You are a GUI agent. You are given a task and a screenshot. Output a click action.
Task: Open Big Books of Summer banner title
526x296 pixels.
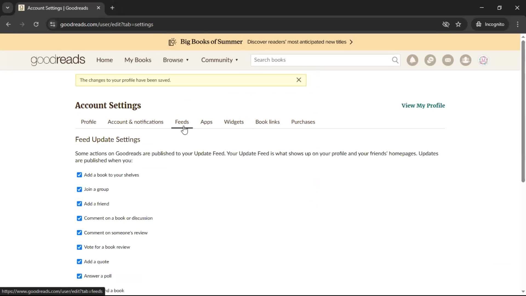coord(211,42)
